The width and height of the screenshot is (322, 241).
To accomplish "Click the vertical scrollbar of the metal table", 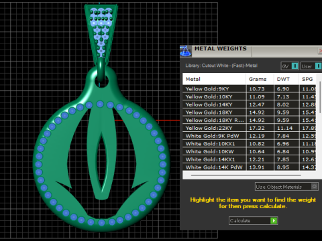I will (320, 97).
